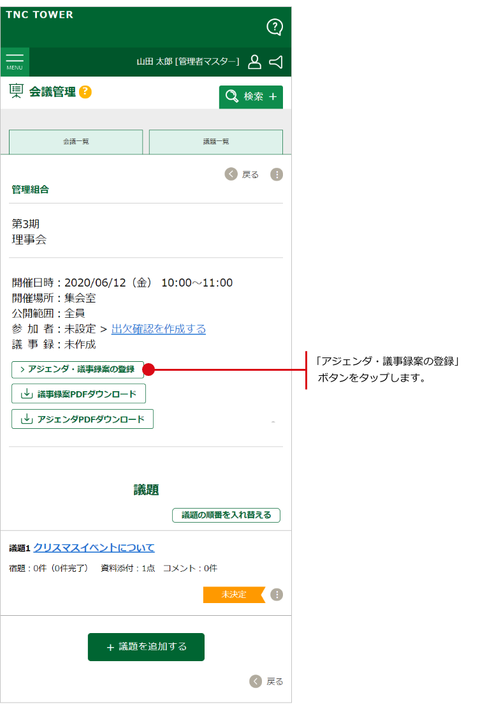The width and height of the screenshot is (478, 709).
Task: Click the megaphone announcements icon
Action: pos(276,62)
